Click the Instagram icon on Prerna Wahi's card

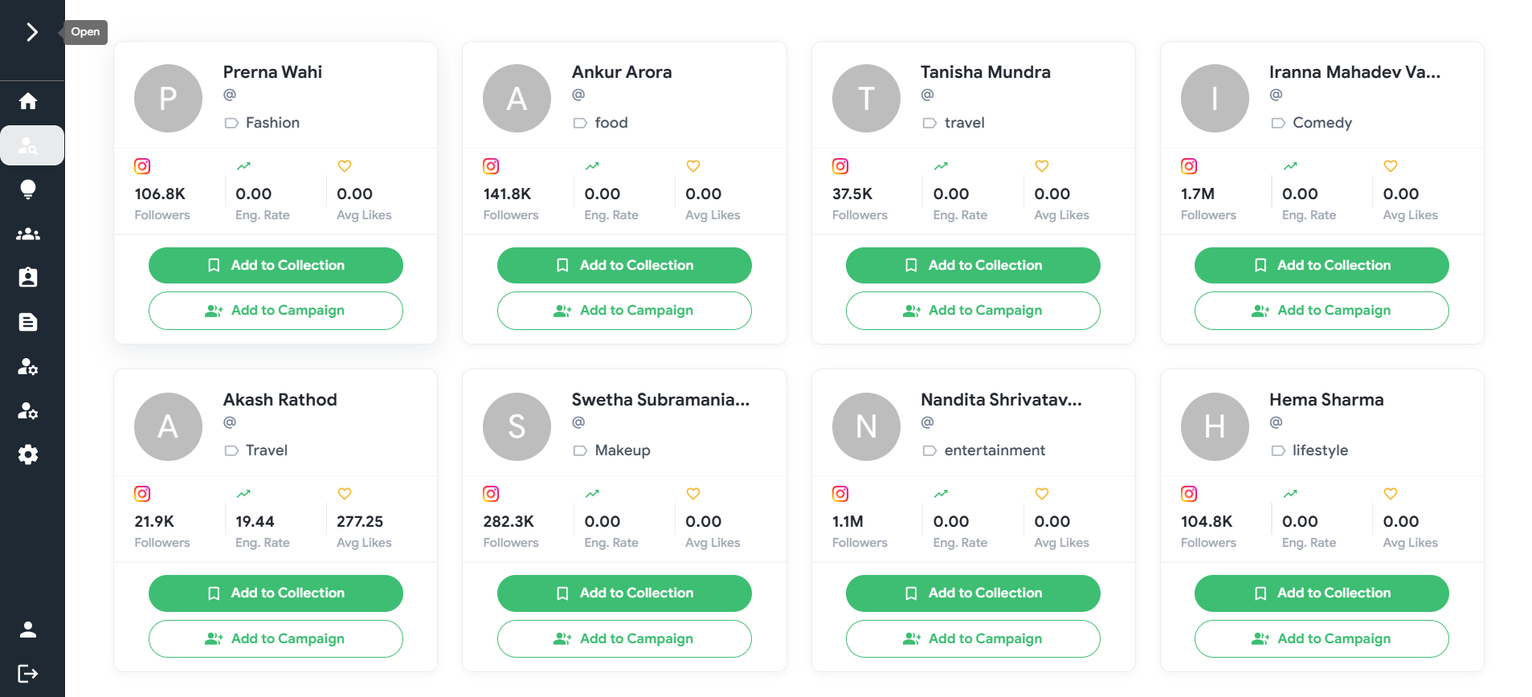[x=142, y=166]
